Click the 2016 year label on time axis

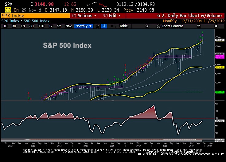(112, 146)
